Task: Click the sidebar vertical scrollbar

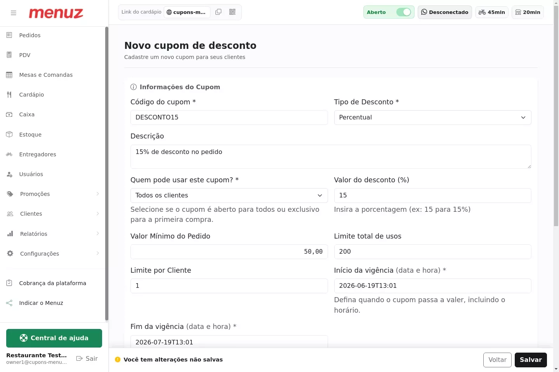Action: (x=107, y=174)
